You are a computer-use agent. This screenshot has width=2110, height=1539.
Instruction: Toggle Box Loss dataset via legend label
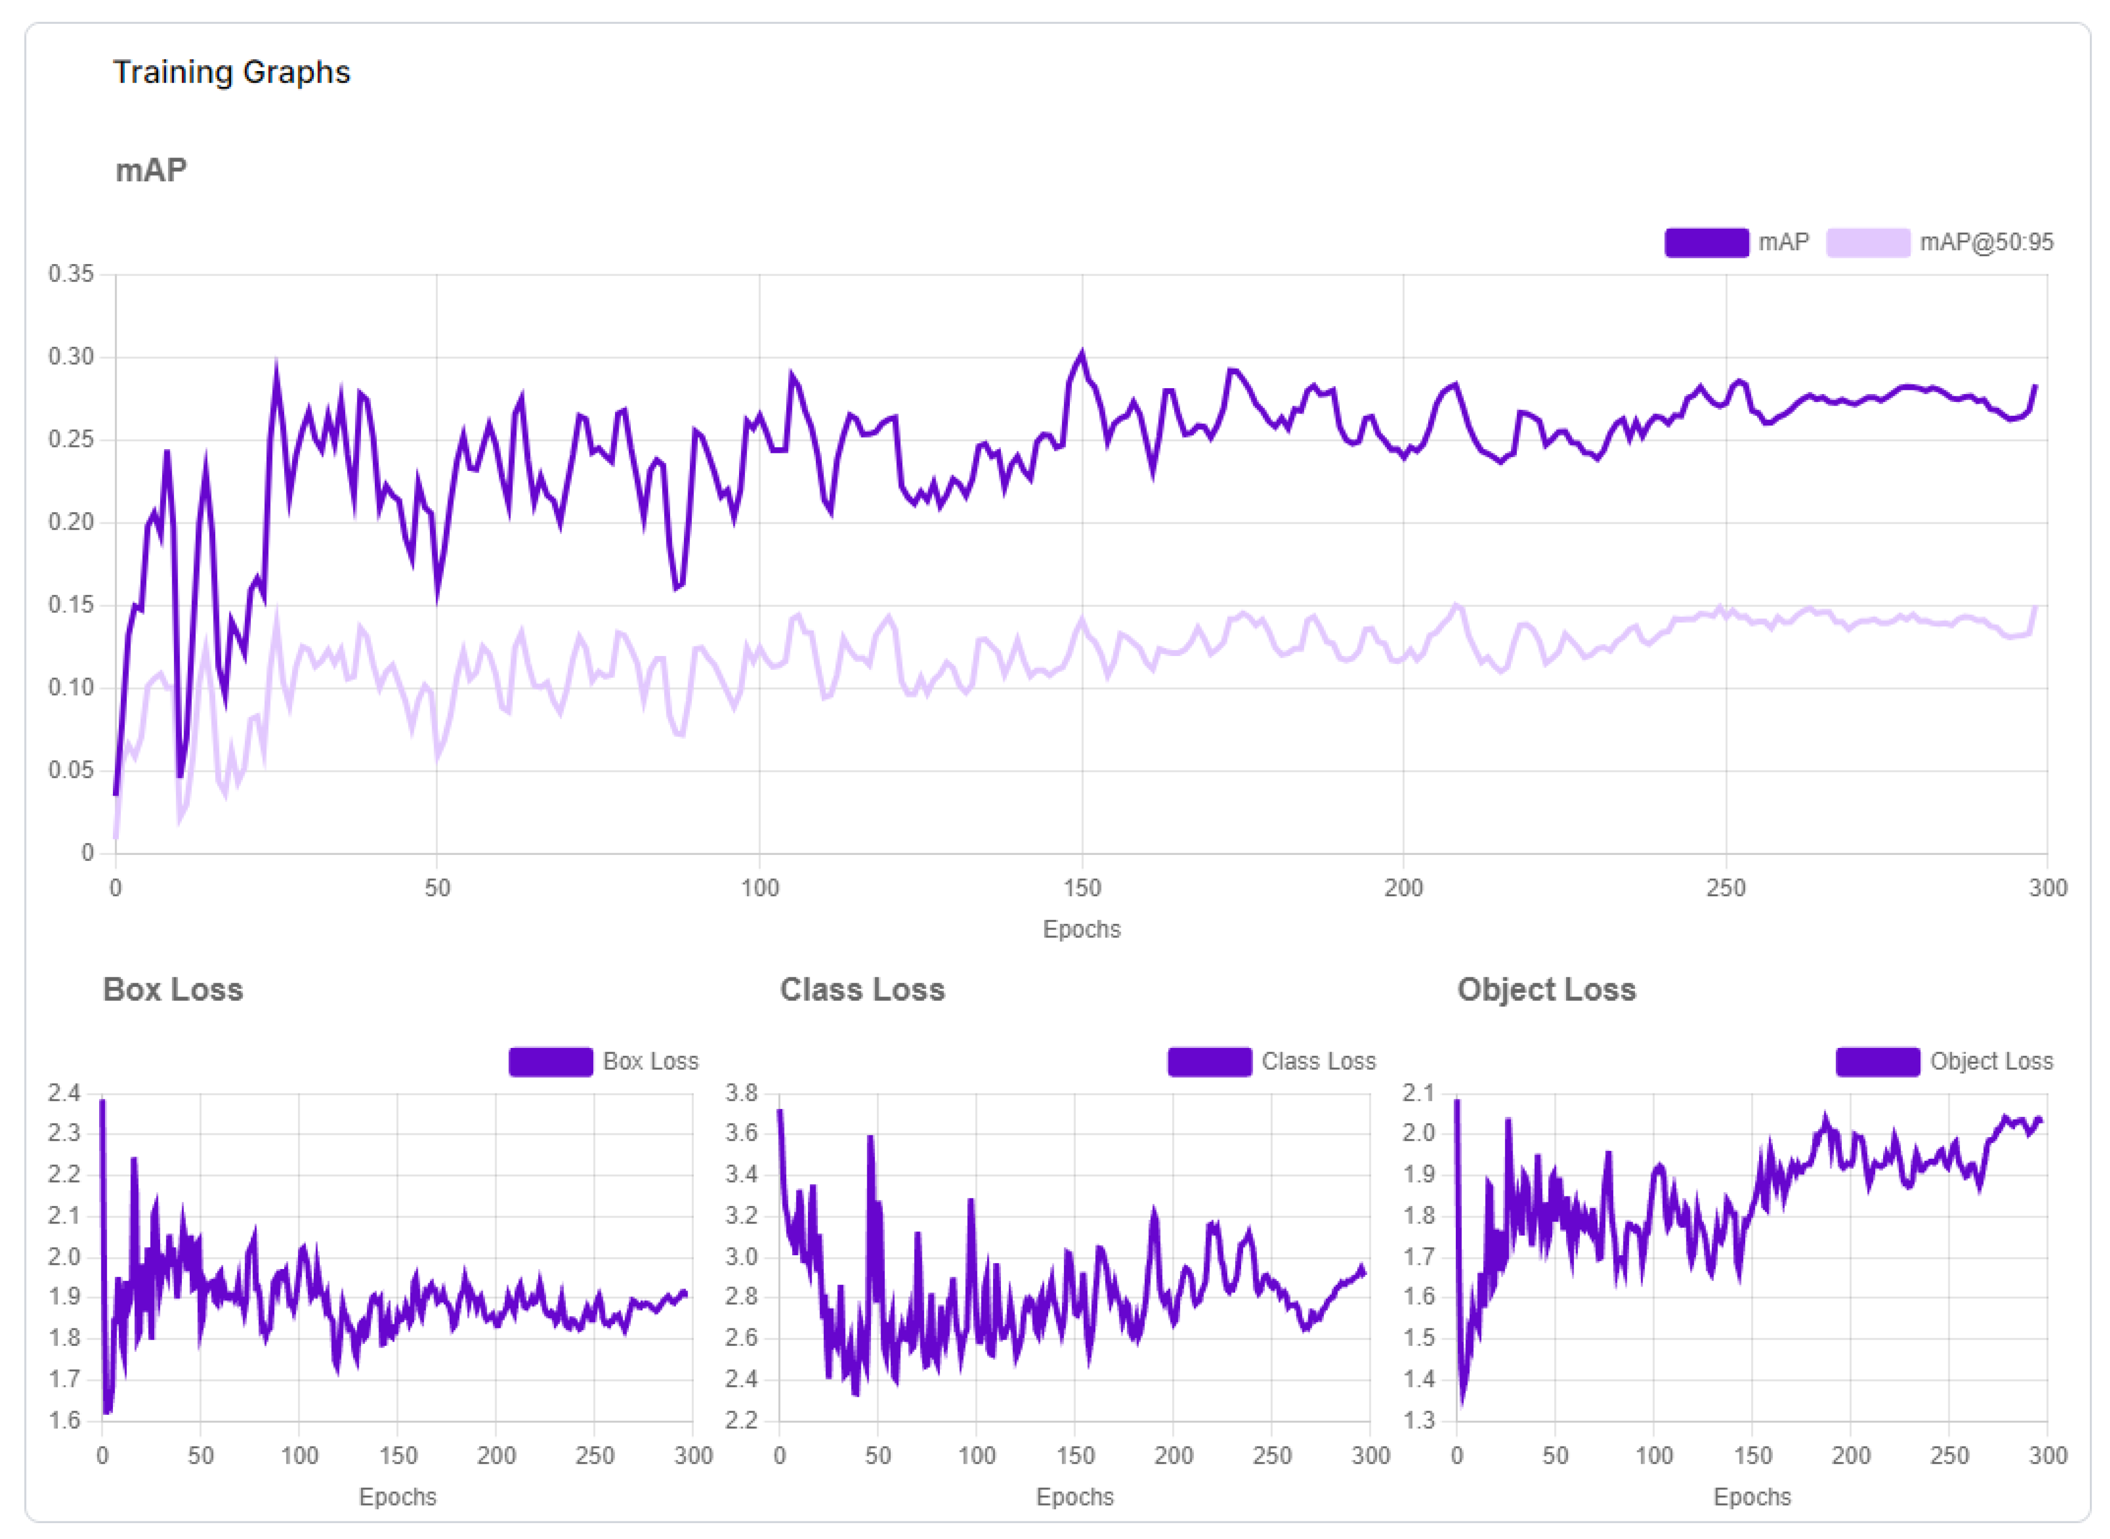[650, 1061]
